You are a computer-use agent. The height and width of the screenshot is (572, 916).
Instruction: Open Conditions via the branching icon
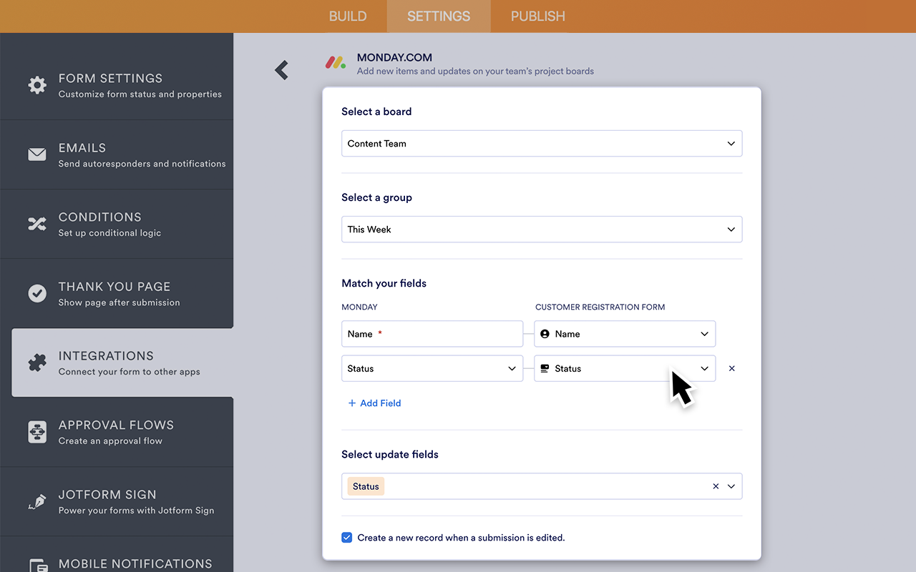(37, 223)
